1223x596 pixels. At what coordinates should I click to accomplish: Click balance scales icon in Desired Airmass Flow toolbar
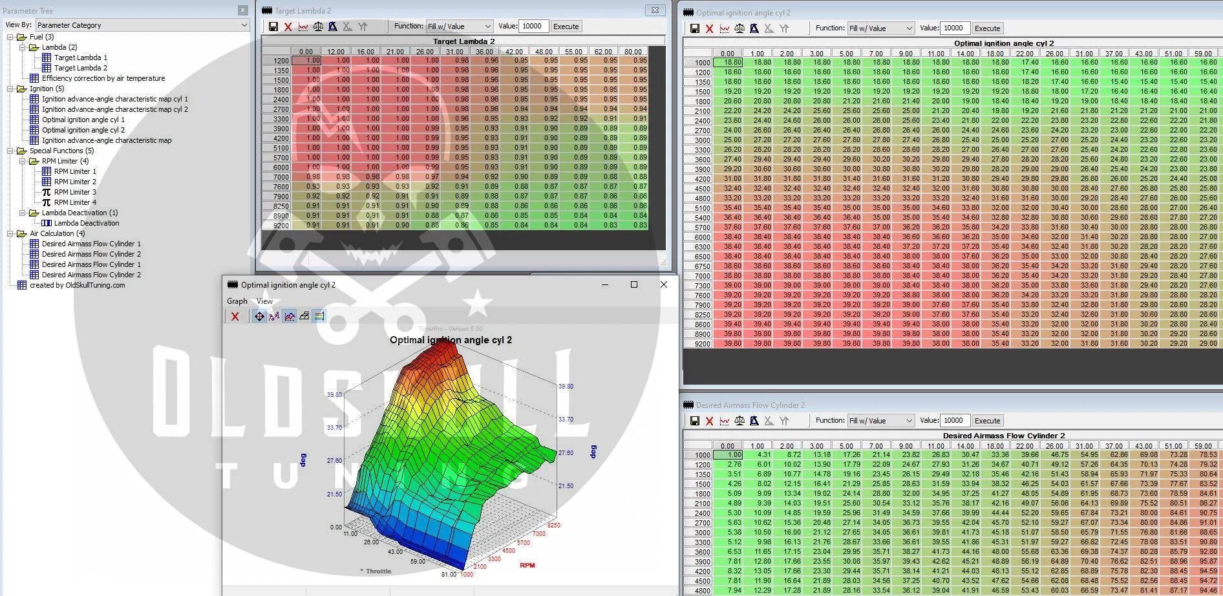pyautogui.click(x=739, y=421)
